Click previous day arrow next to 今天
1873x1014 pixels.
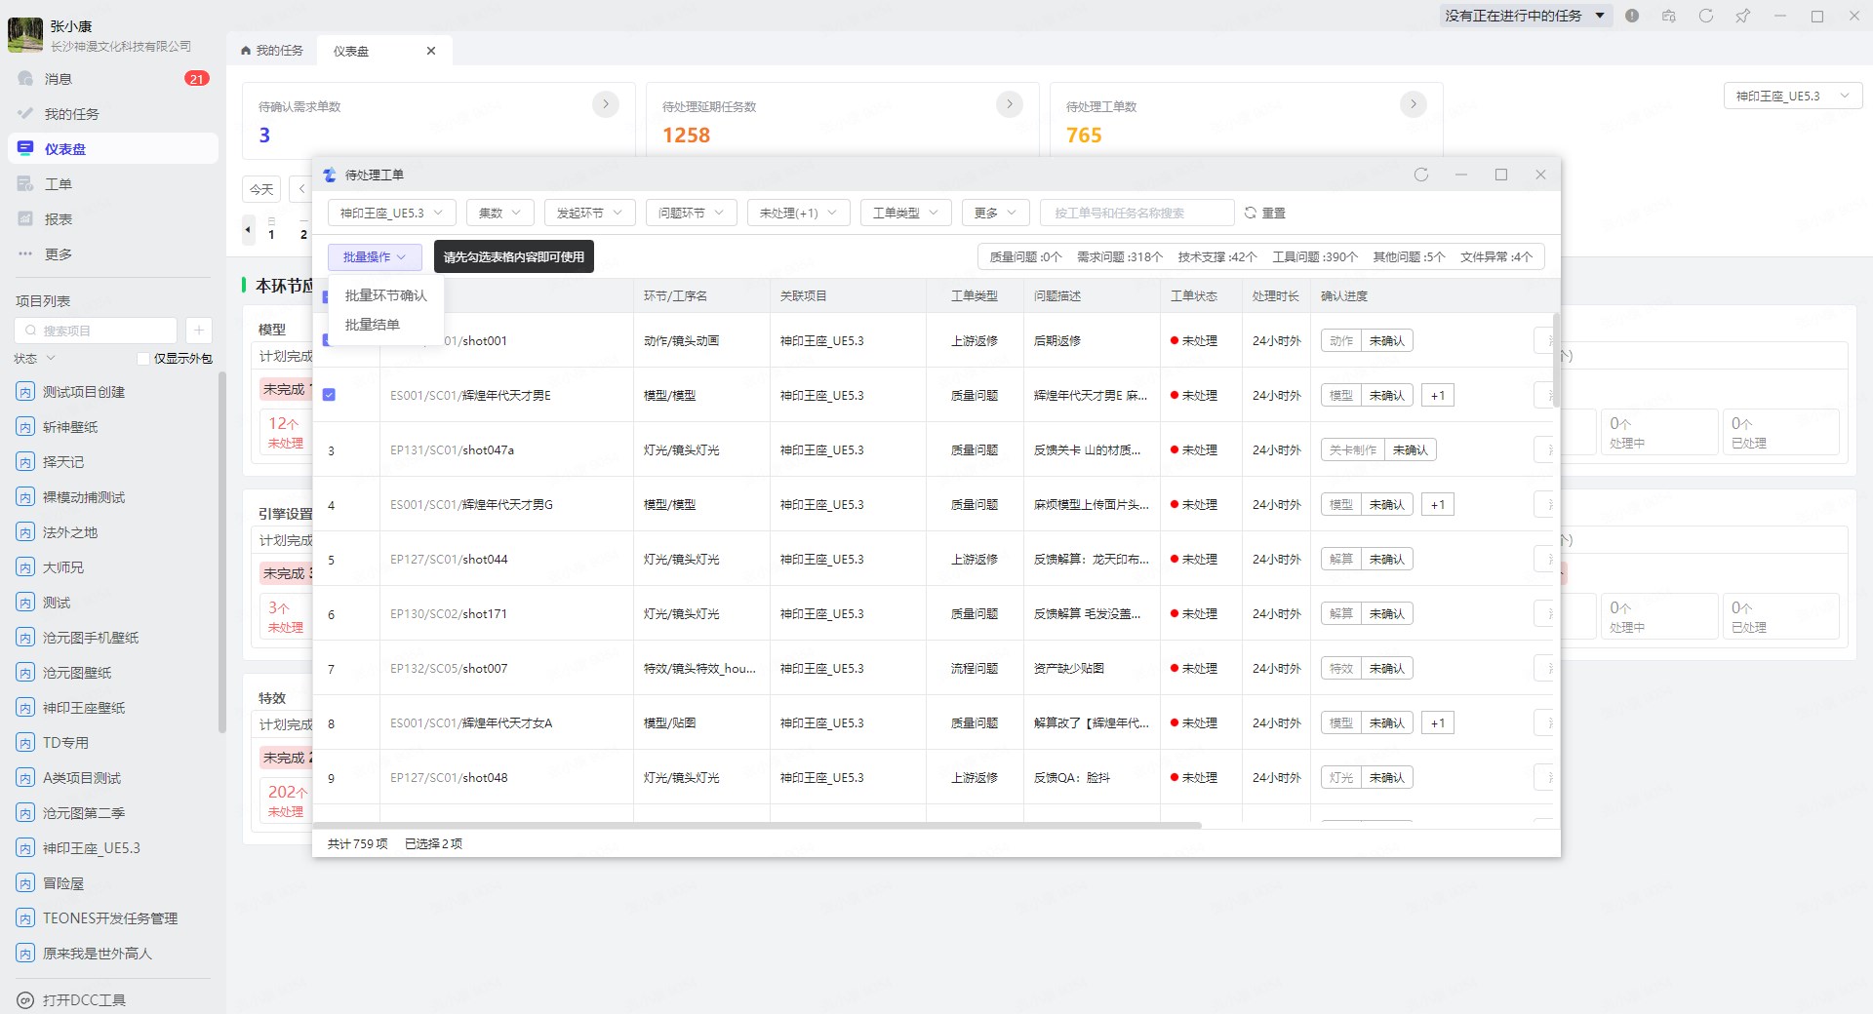[301, 189]
